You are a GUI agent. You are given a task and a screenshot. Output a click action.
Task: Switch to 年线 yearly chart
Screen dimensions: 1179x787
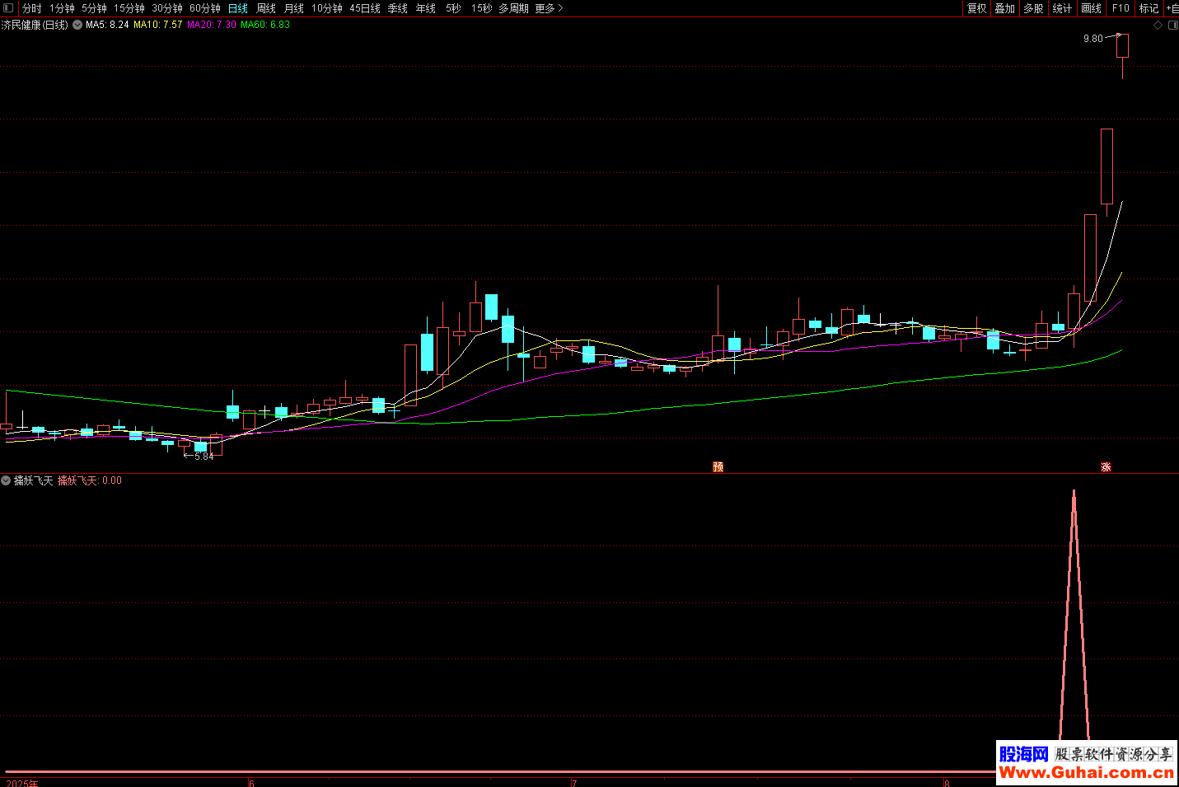[x=426, y=8]
